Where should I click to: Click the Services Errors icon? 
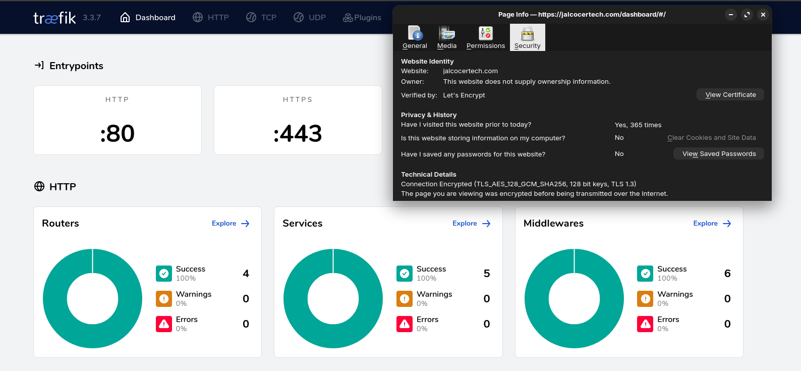[405, 324]
